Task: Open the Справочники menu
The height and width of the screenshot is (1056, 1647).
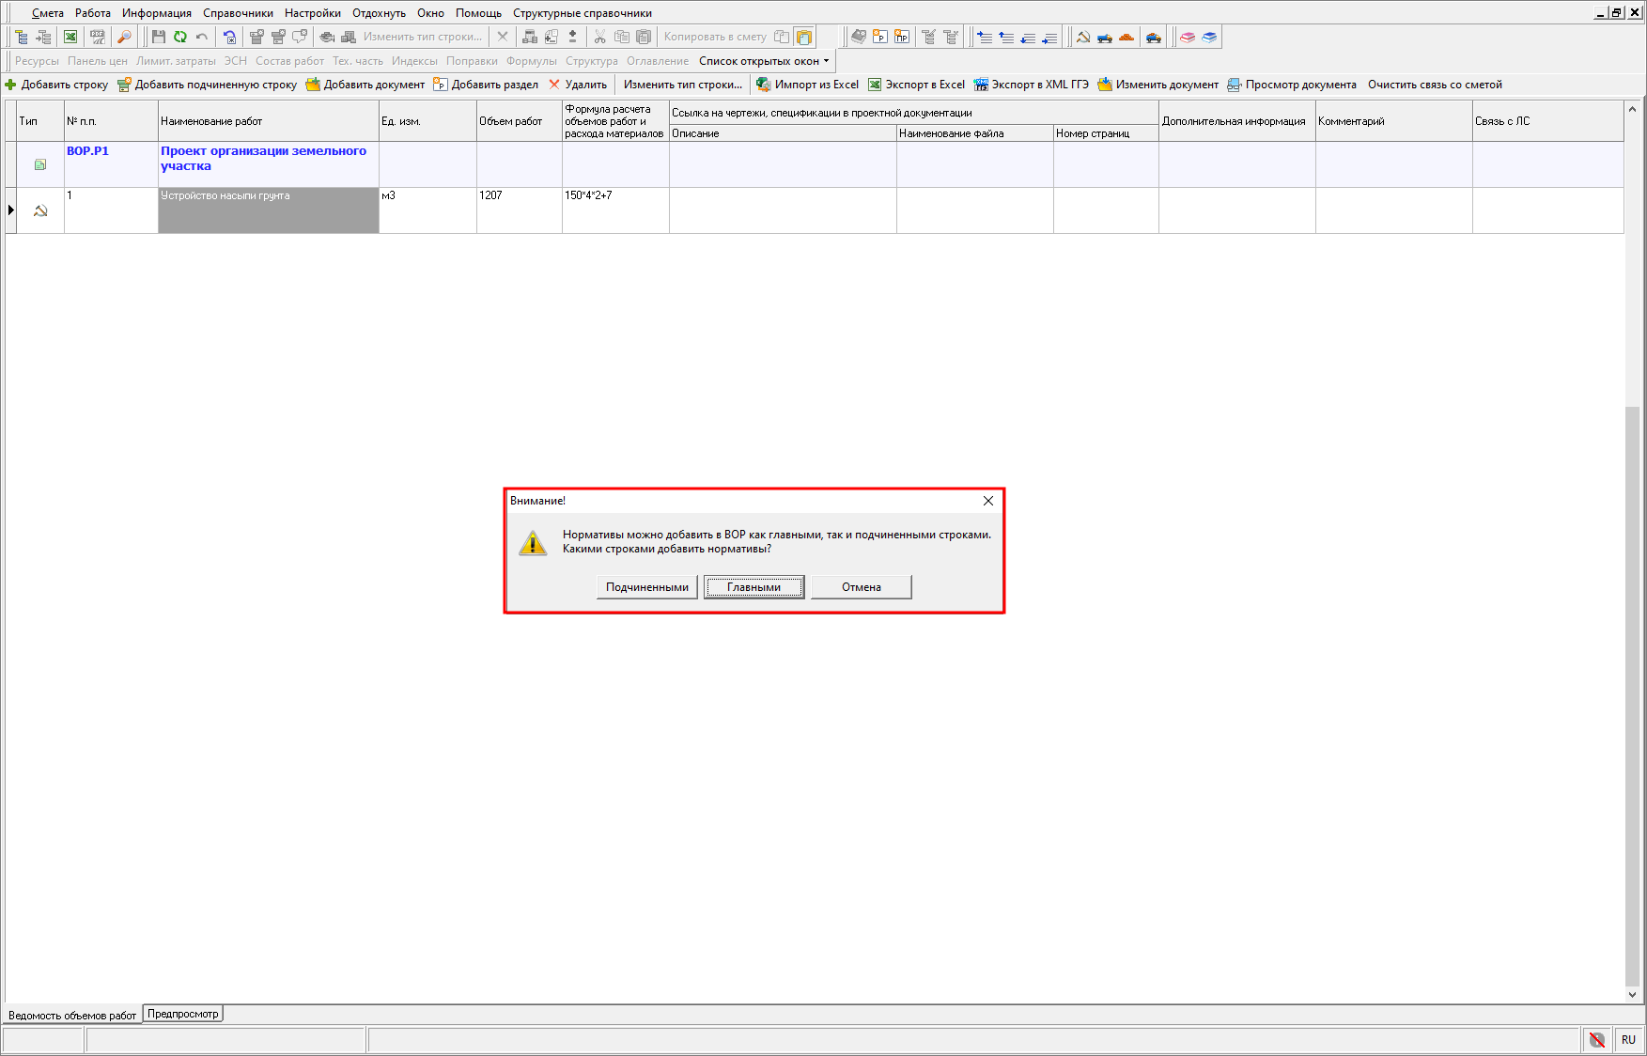Action: [x=238, y=13]
